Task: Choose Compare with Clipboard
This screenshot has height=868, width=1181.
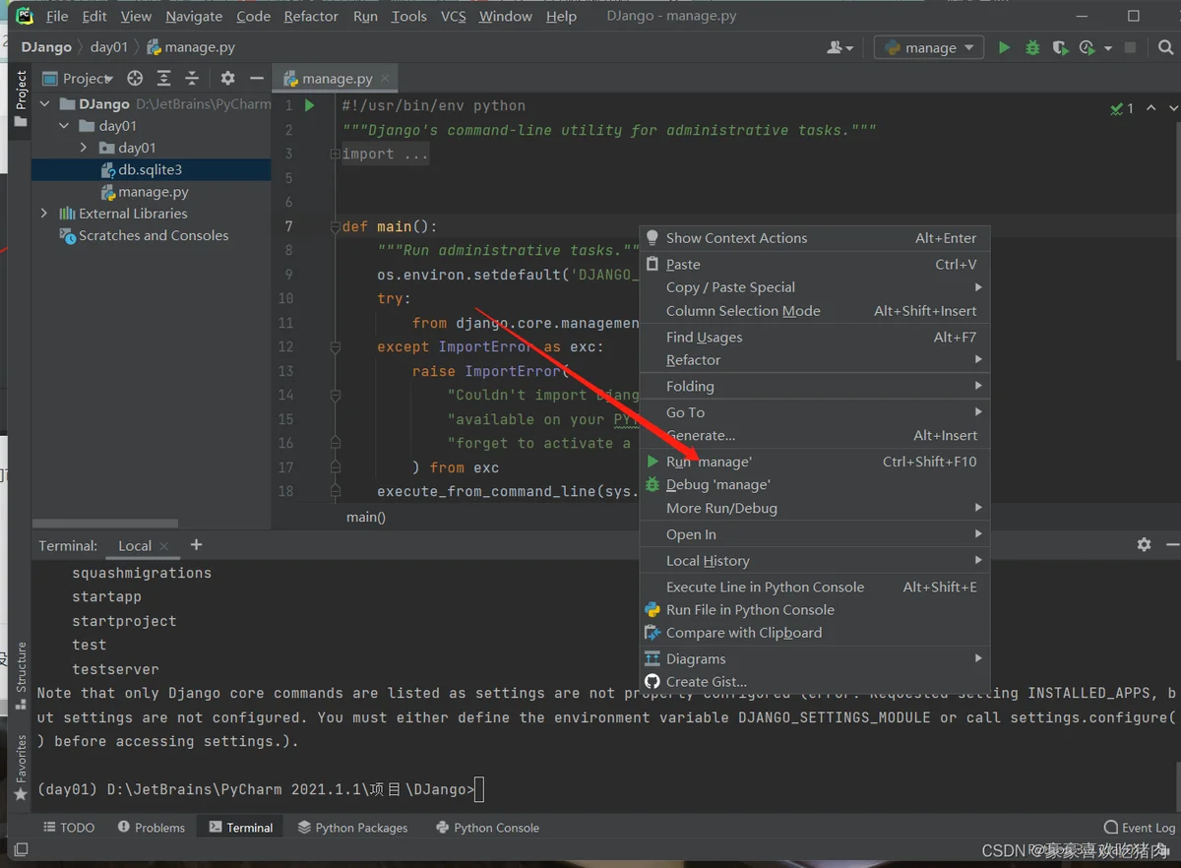Action: coord(815,633)
